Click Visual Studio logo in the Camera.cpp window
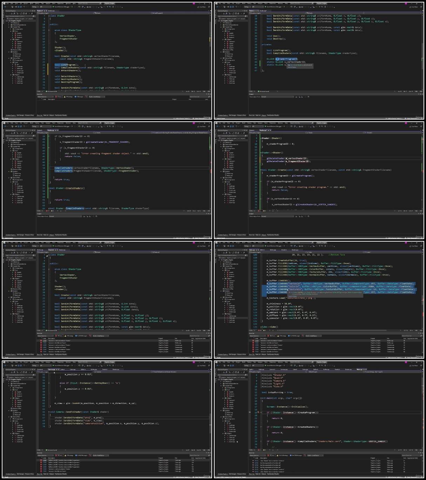 [4, 362]
